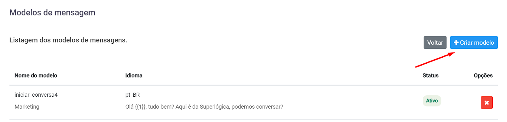This screenshot has width=507, height=122.
Task: Select the Marketing category label
Action: click(x=27, y=107)
